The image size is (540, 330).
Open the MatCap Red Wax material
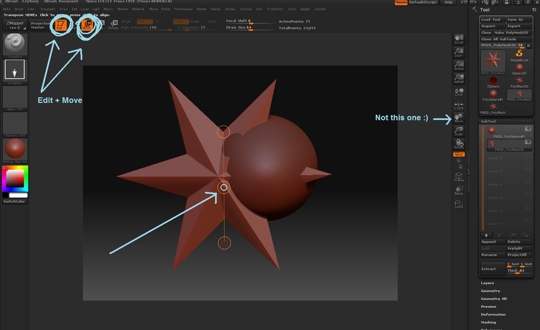(x=15, y=150)
